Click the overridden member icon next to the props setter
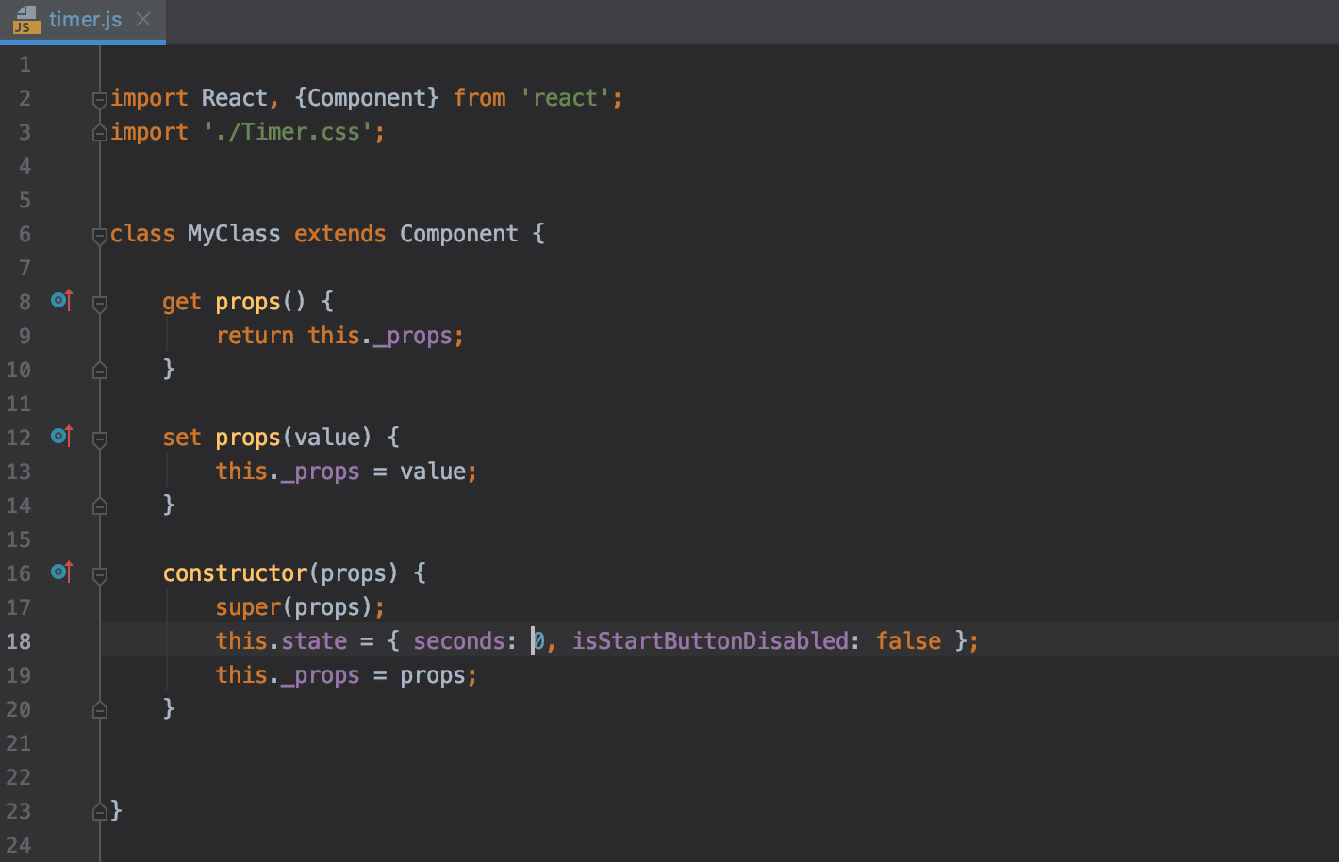 60,436
